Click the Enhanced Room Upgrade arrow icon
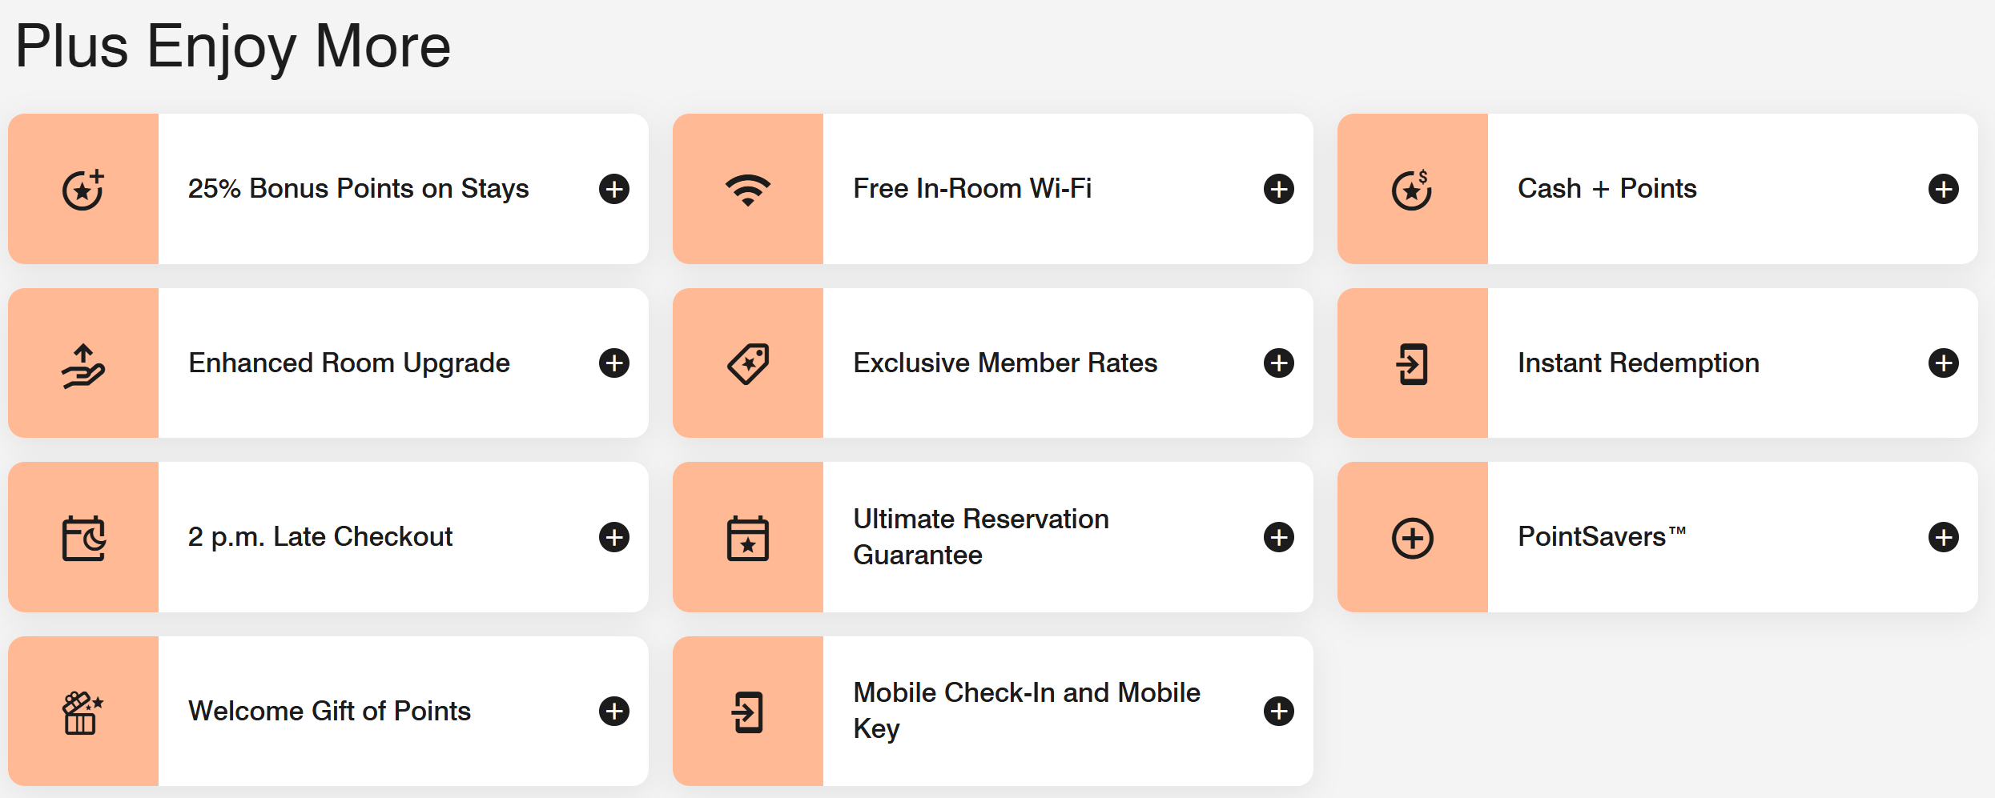Screen dimensions: 1995x798 point(82,363)
